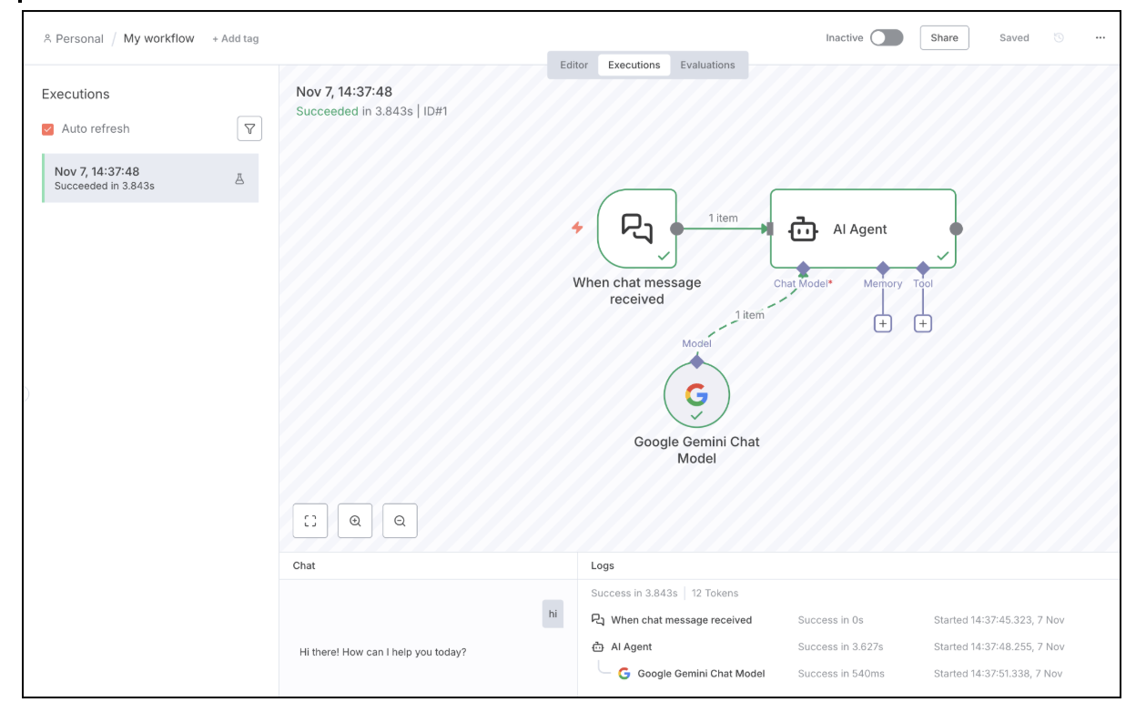The width and height of the screenshot is (1136, 712).
Task: Add a tag to My workflow
Action: pyautogui.click(x=235, y=38)
